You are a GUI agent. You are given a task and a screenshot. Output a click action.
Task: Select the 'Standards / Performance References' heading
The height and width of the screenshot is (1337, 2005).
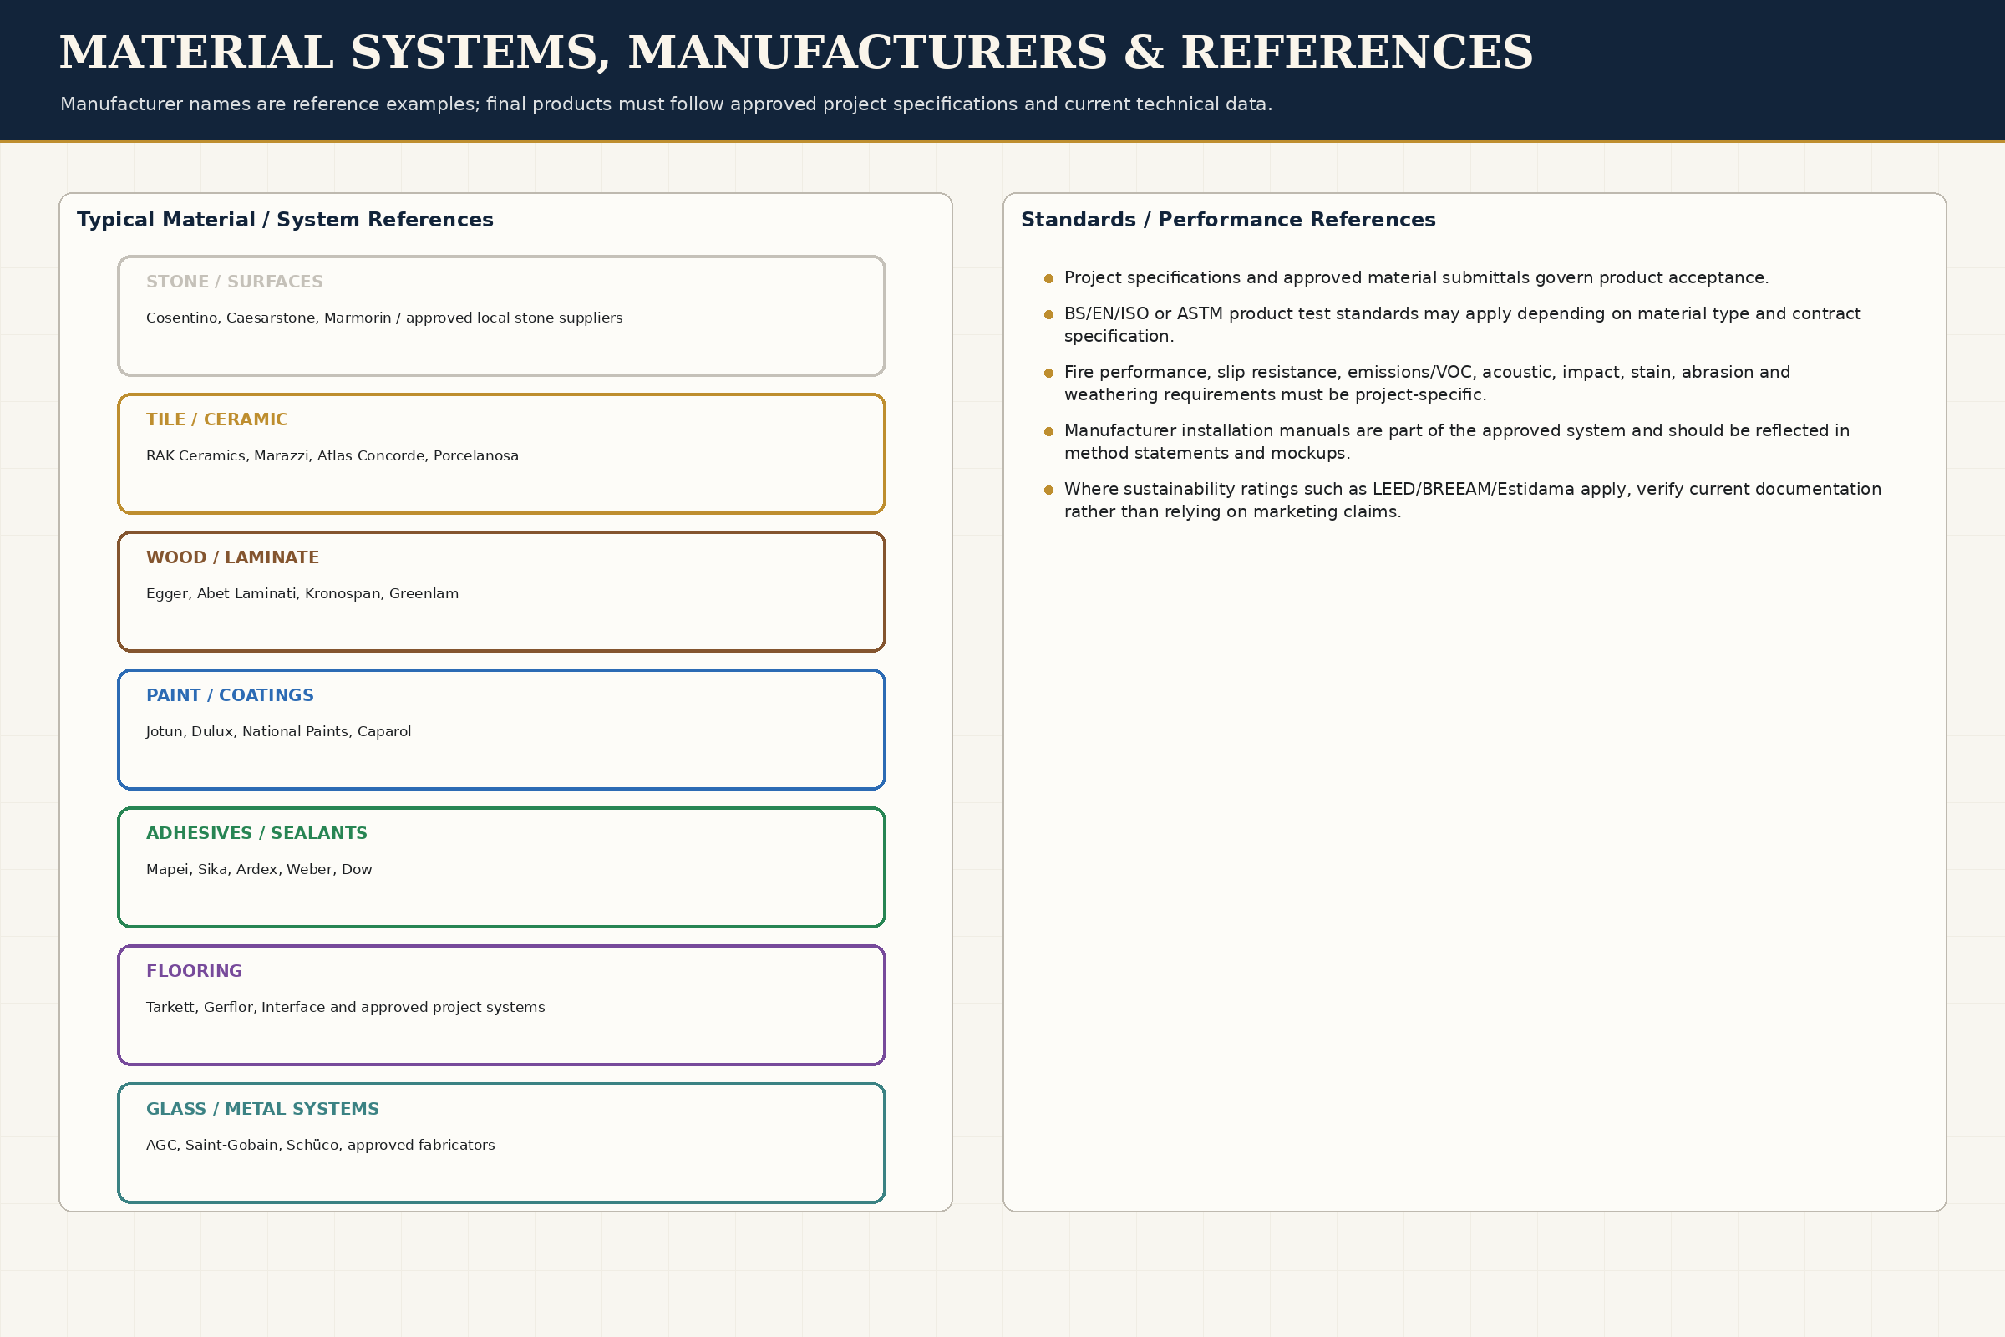[1228, 220]
